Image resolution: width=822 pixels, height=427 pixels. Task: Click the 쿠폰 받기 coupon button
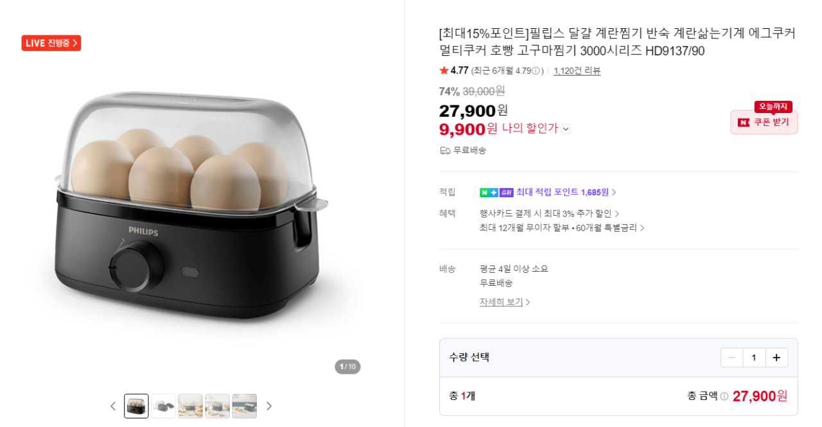click(x=764, y=122)
